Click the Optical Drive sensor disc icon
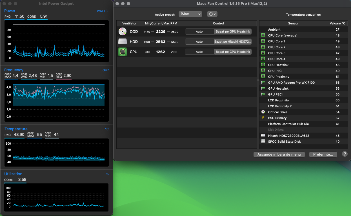Image resolution: width=351 pixels, height=216 pixels. tap(263, 112)
